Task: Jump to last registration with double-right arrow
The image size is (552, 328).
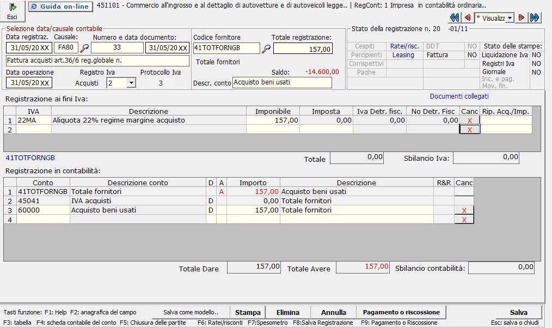Action: (535, 18)
